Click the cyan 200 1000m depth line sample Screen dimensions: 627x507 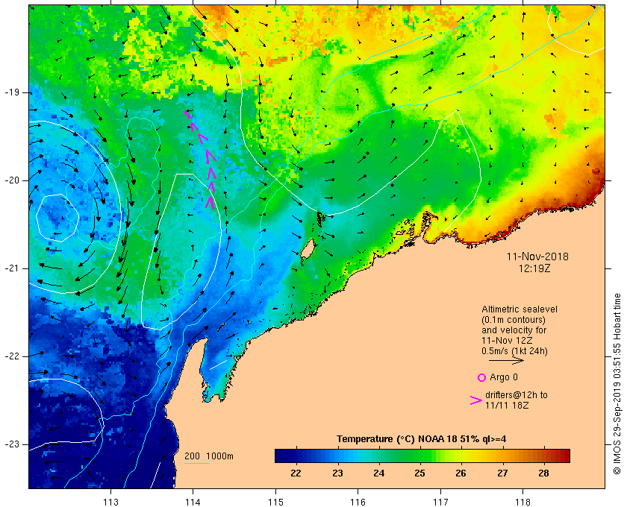197,464
